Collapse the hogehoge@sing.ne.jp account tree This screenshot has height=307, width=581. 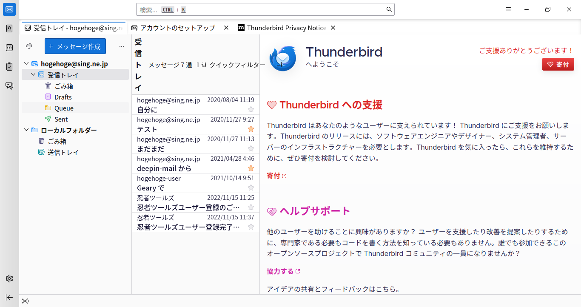(26, 64)
